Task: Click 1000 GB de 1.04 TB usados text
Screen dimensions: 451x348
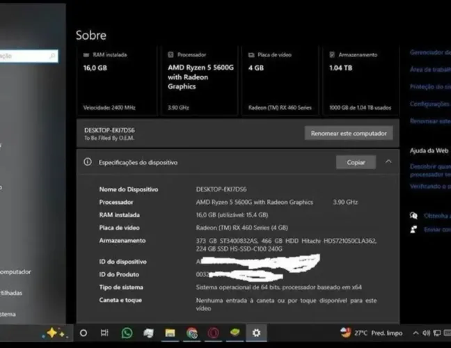Action: tap(360, 108)
